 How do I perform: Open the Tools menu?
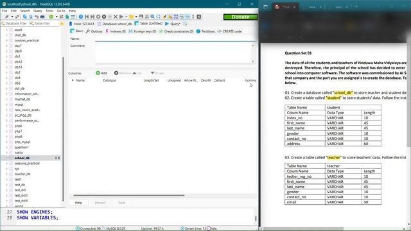coord(49,11)
